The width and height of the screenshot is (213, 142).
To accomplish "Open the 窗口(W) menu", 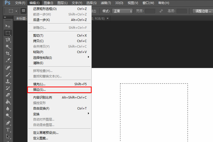I will click(x=148, y=3).
